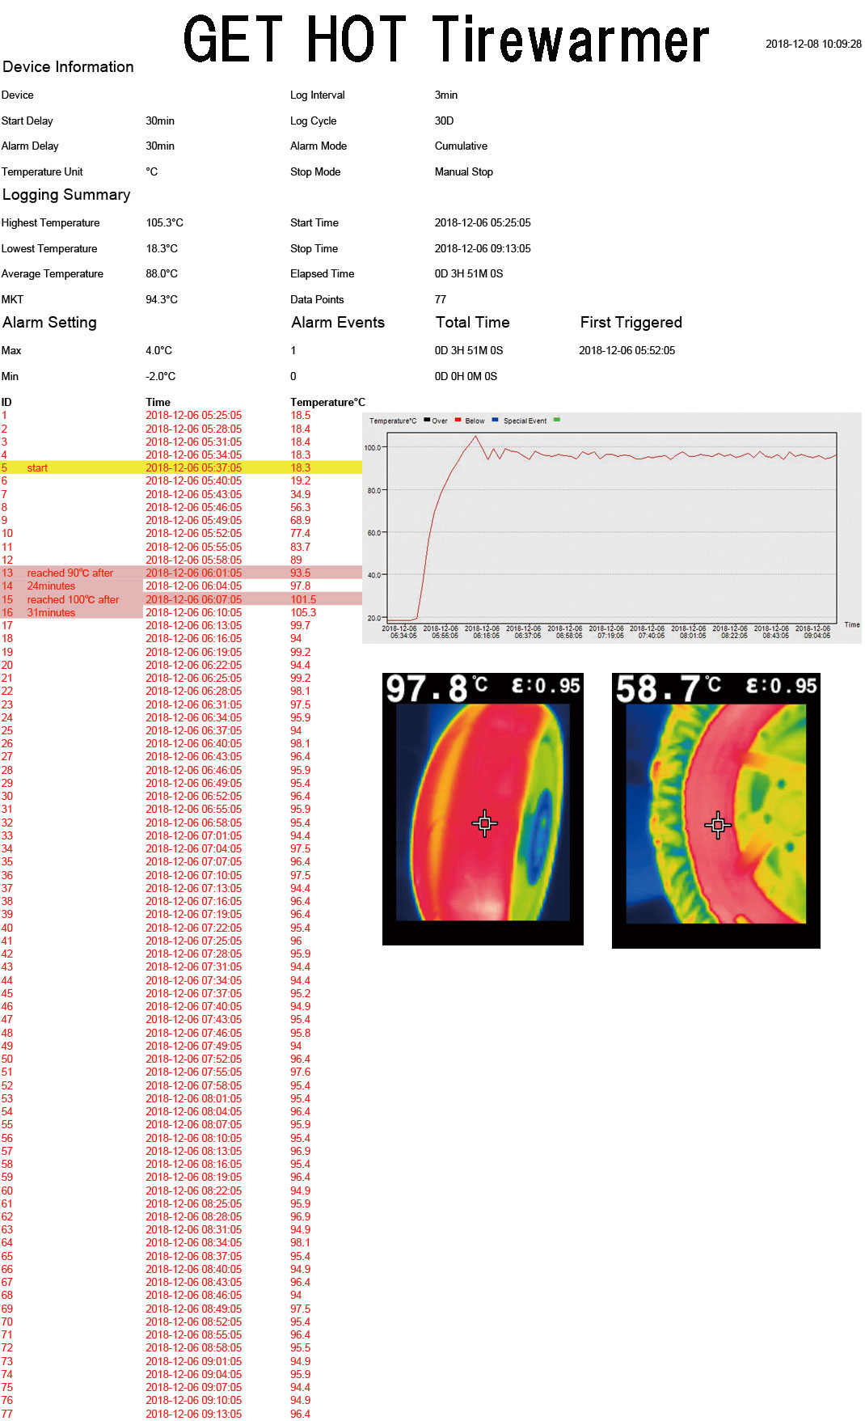Select the Highest Temperature value 105.3°C

click(165, 223)
